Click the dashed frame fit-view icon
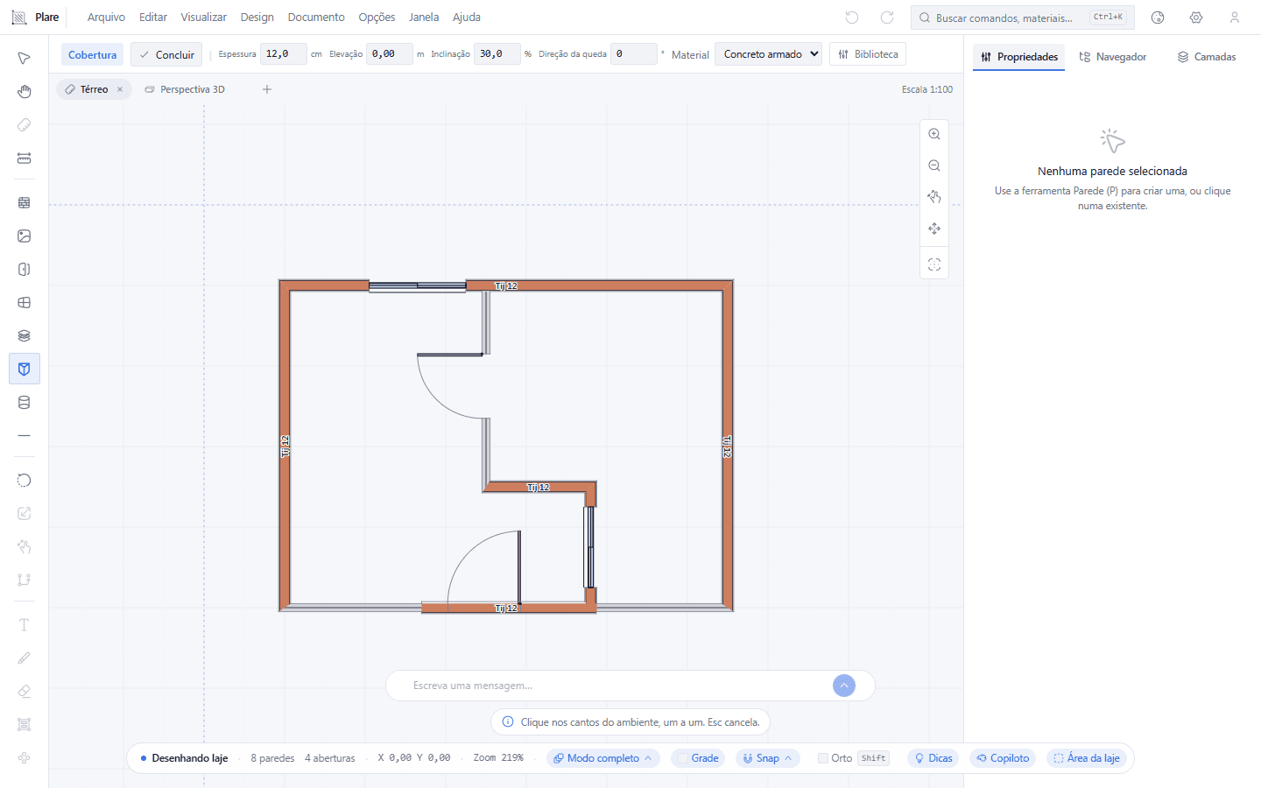This screenshot has height=788, width=1261. point(934,264)
